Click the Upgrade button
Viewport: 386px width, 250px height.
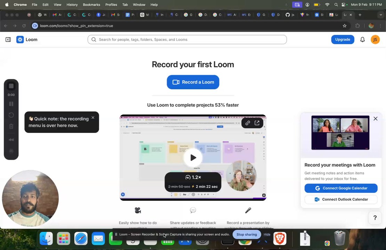[x=343, y=40]
